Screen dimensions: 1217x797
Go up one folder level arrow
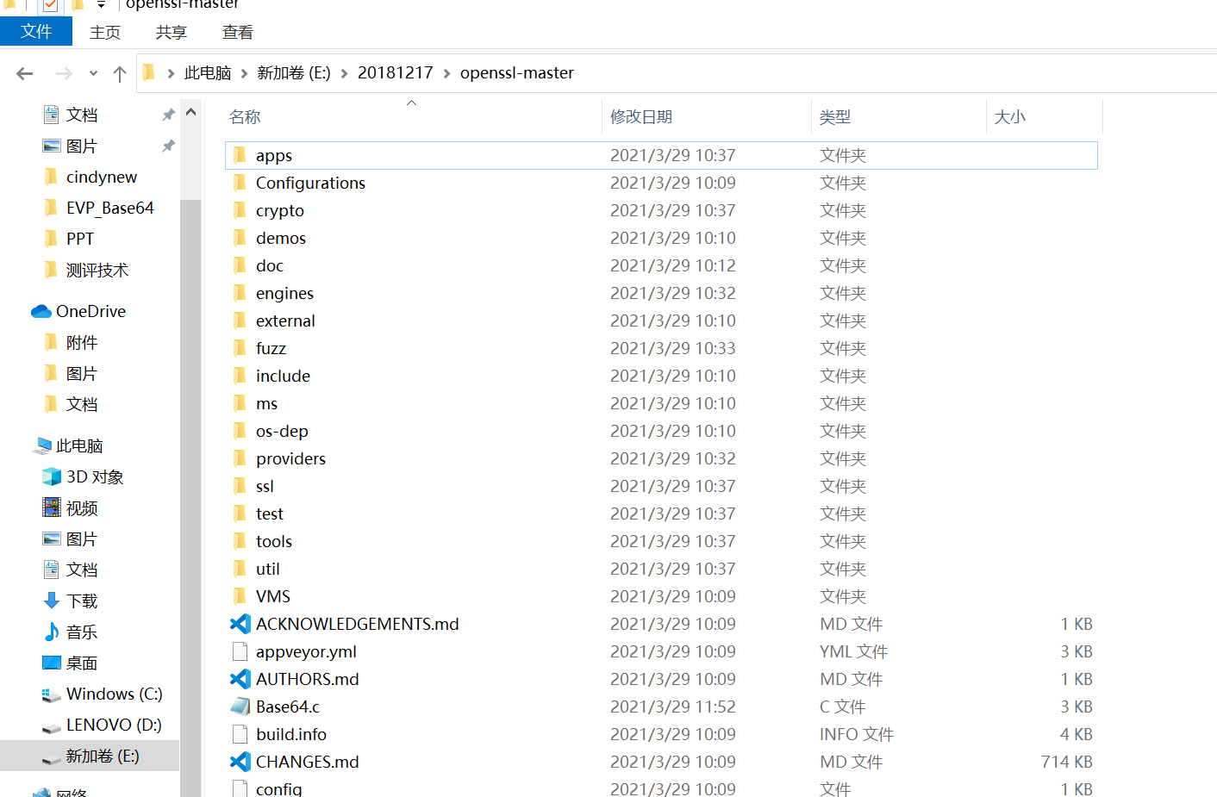pos(120,73)
